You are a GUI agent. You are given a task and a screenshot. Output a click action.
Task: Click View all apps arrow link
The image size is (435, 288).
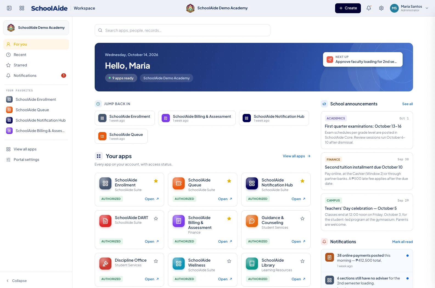(x=296, y=156)
